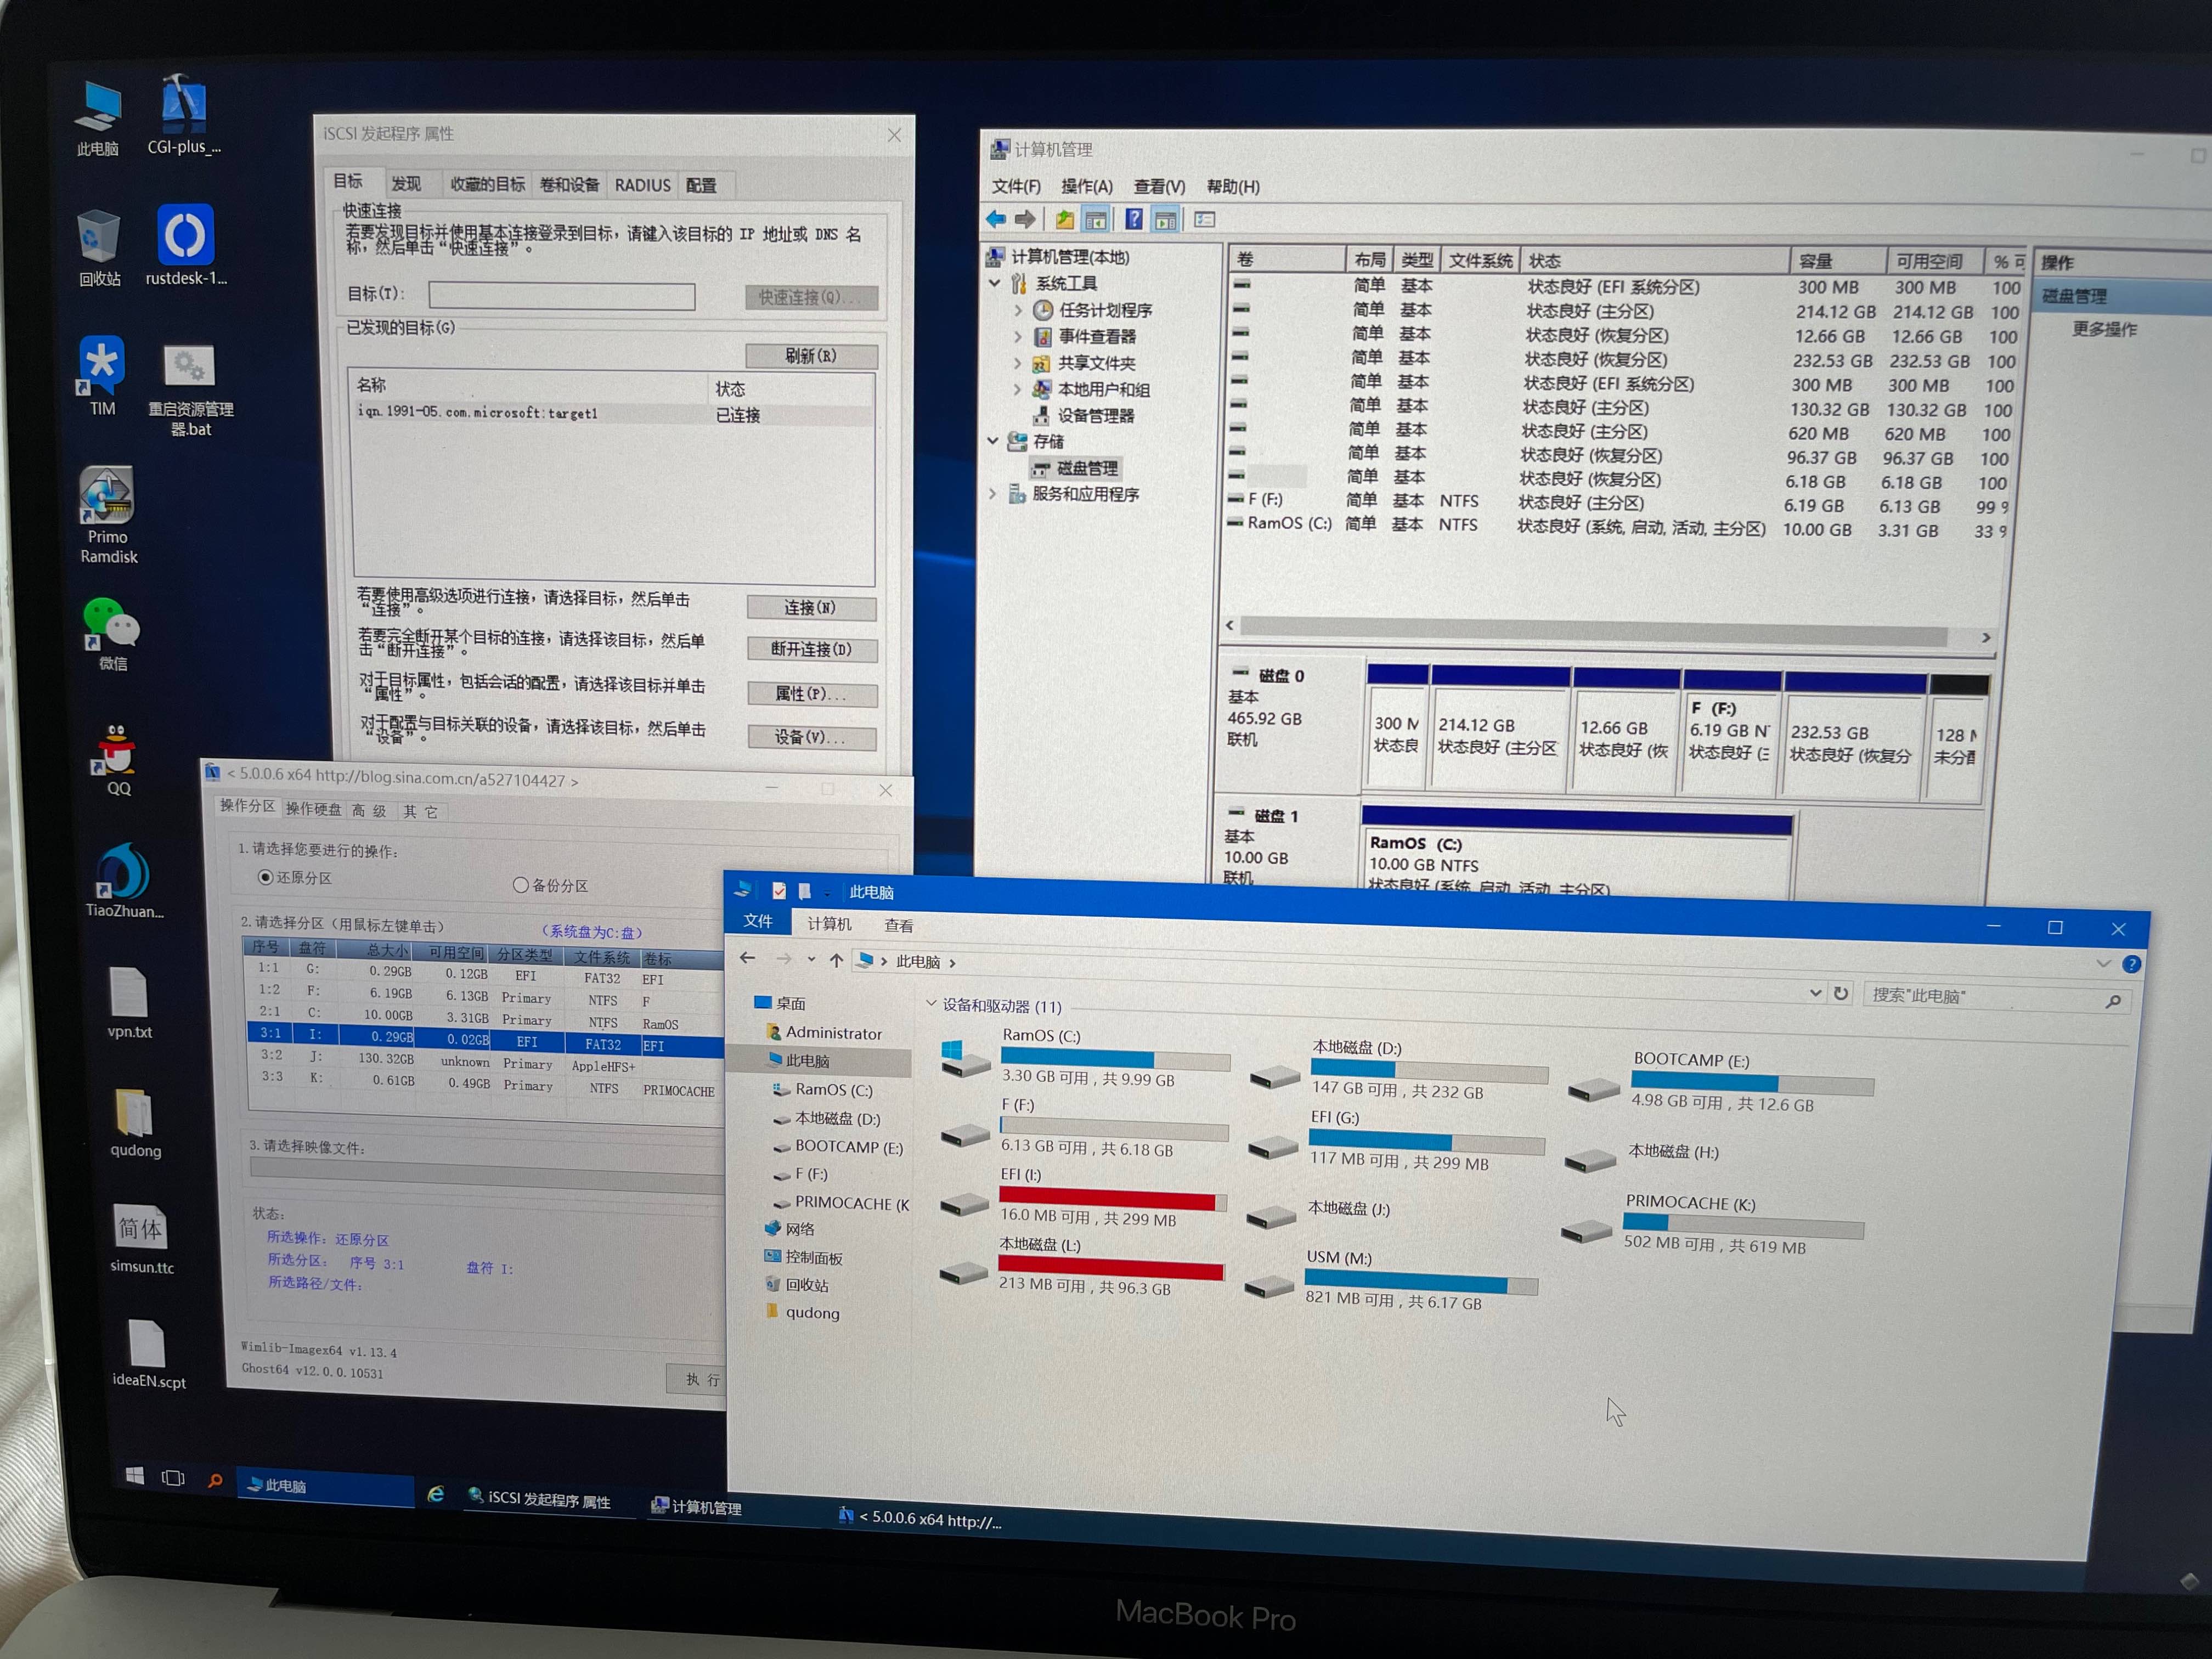Open 重启资源管理器.bat on the desktop
This screenshot has width=2212, height=1659.
pyautogui.click(x=190, y=390)
